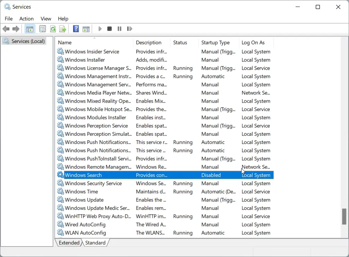Click 'The Wired A...' description cell
This screenshot has width=349, height=257.
[151, 224]
